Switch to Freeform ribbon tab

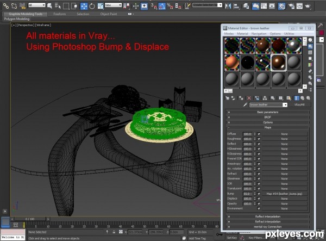tap(60, 14)
